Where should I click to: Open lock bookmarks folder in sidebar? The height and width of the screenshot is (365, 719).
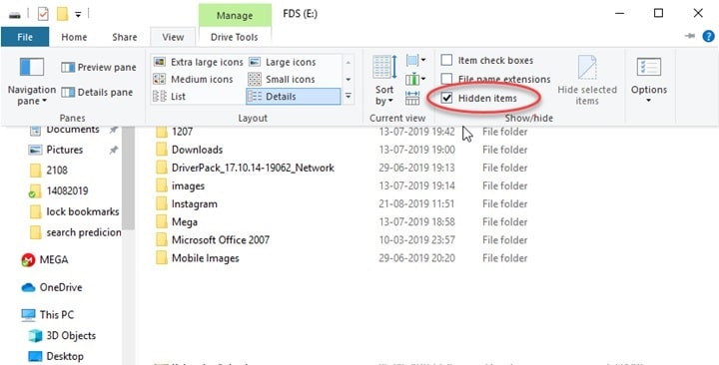(83, 211)
